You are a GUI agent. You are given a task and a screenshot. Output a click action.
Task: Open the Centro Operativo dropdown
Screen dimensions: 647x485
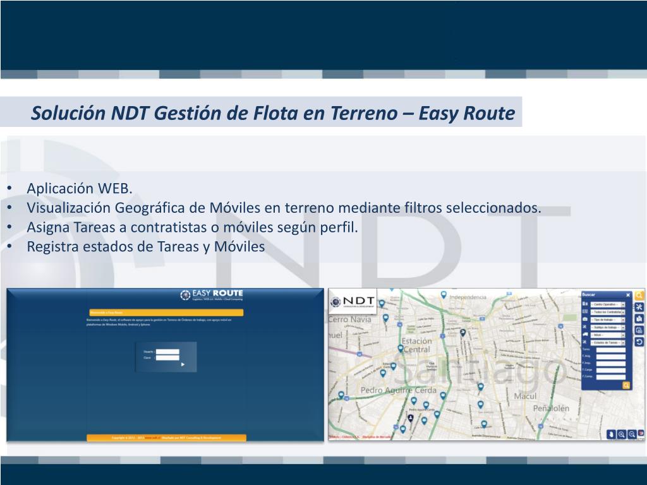(608, 304)
